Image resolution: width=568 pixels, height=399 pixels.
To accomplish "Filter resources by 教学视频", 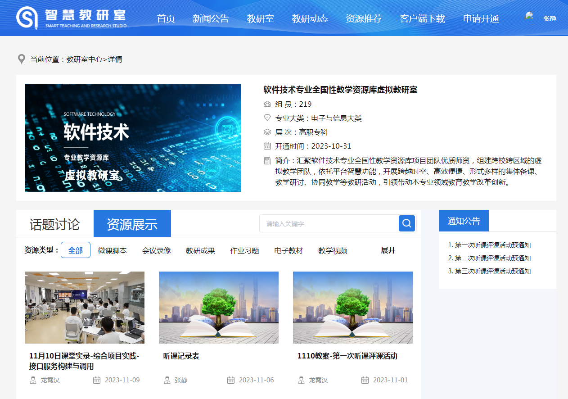I will point(333,250).
